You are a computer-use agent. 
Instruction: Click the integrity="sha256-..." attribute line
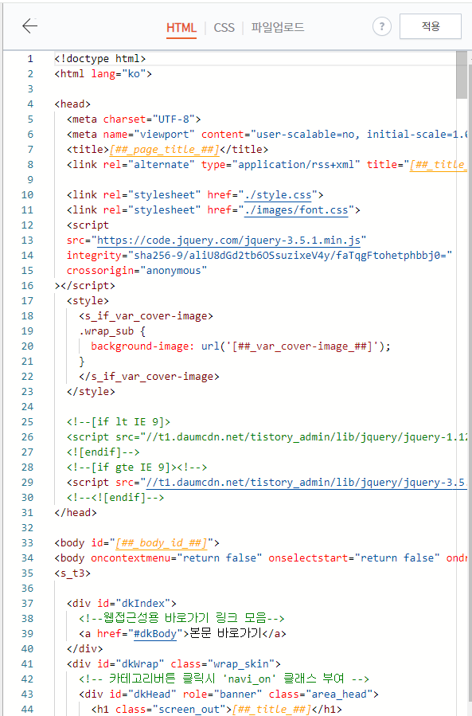[x=259, y=255]
